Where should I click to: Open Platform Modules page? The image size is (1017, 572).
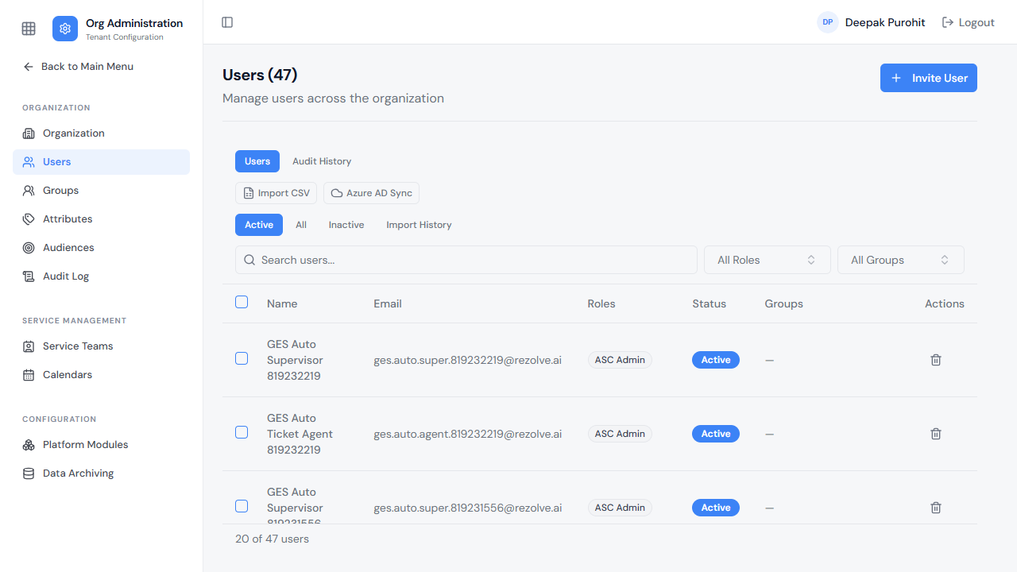tap(101, 445)
